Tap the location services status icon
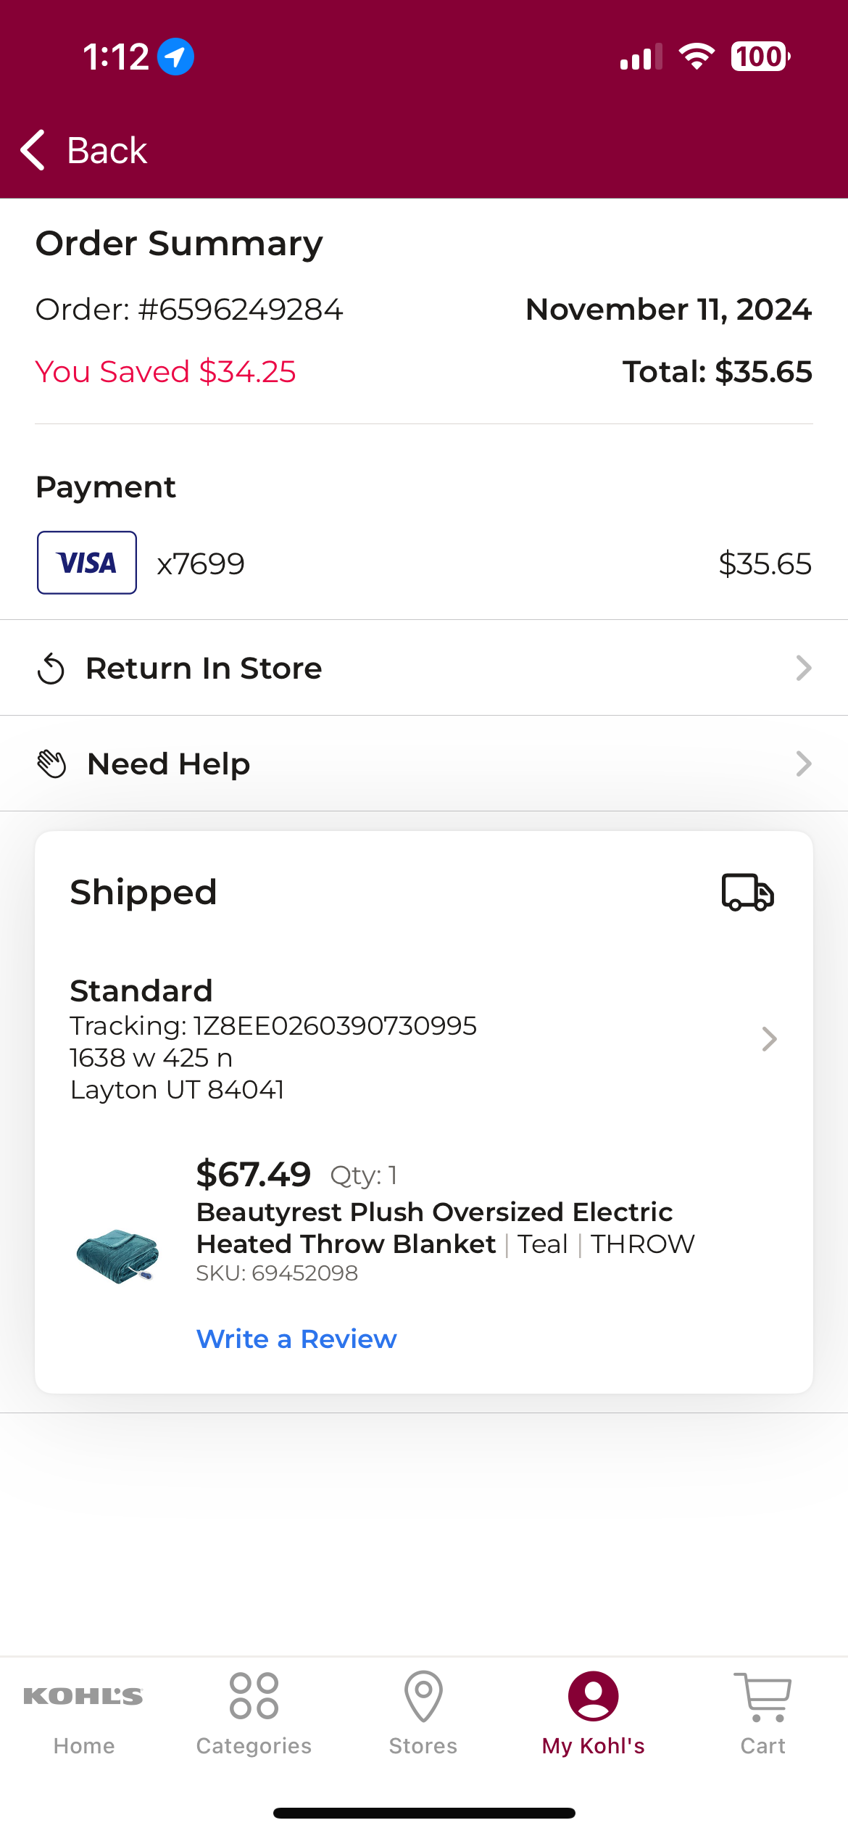848x1836 pixels. pyautogui.click(x=175, y=57)
